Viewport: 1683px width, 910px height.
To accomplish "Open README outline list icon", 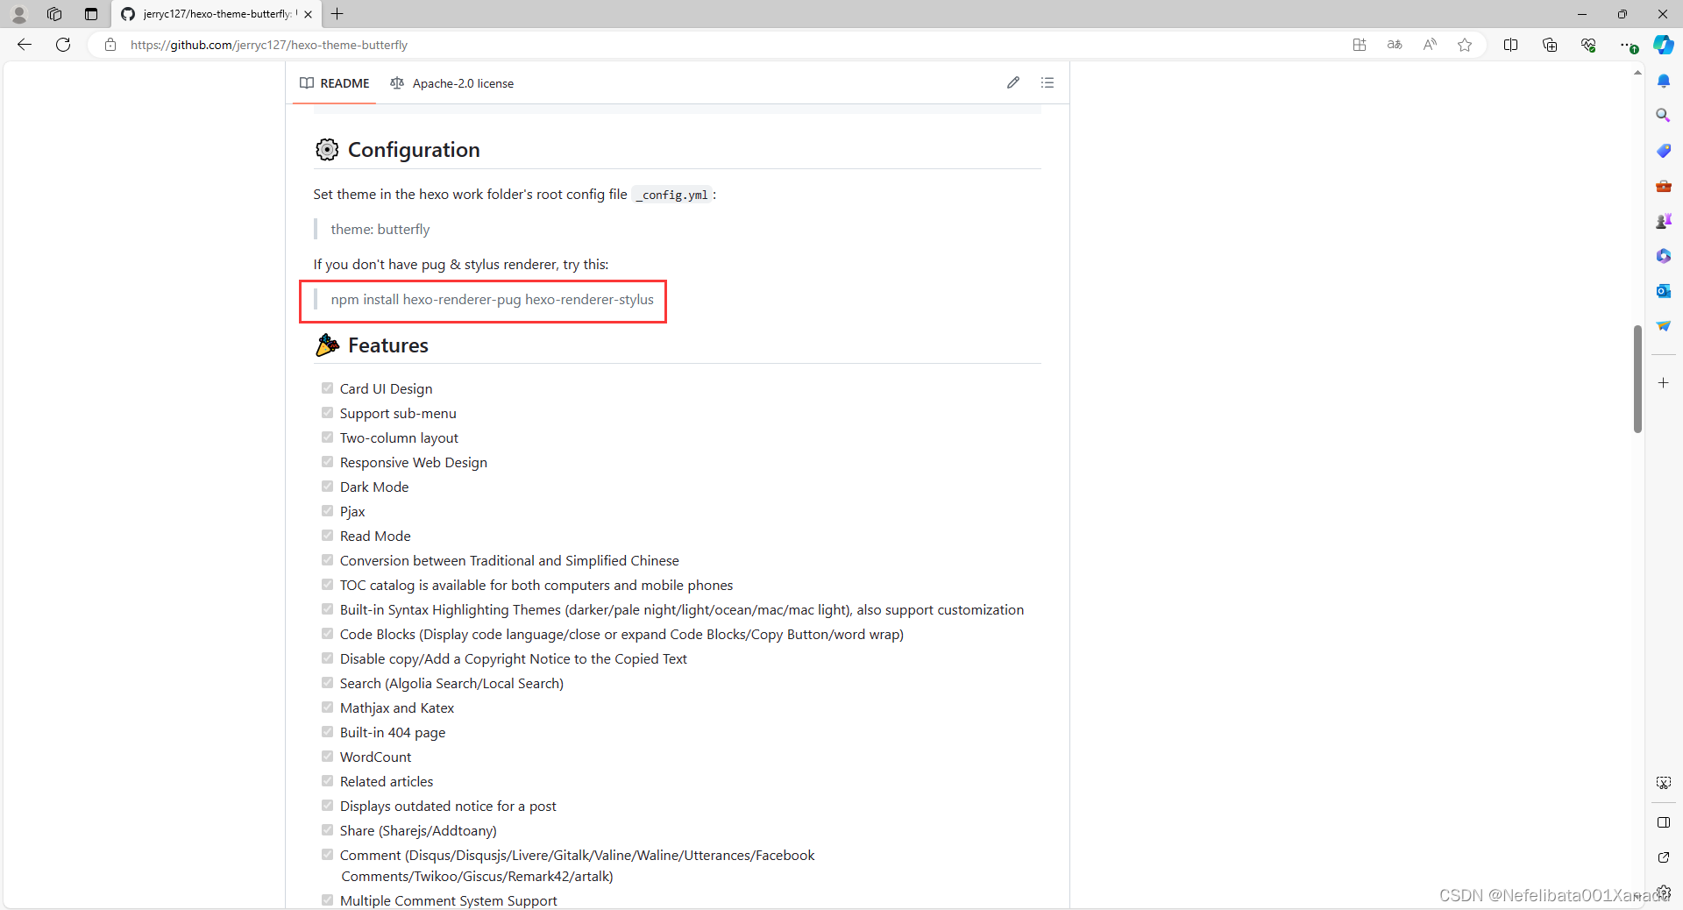I will click(x=1047, y=82).
